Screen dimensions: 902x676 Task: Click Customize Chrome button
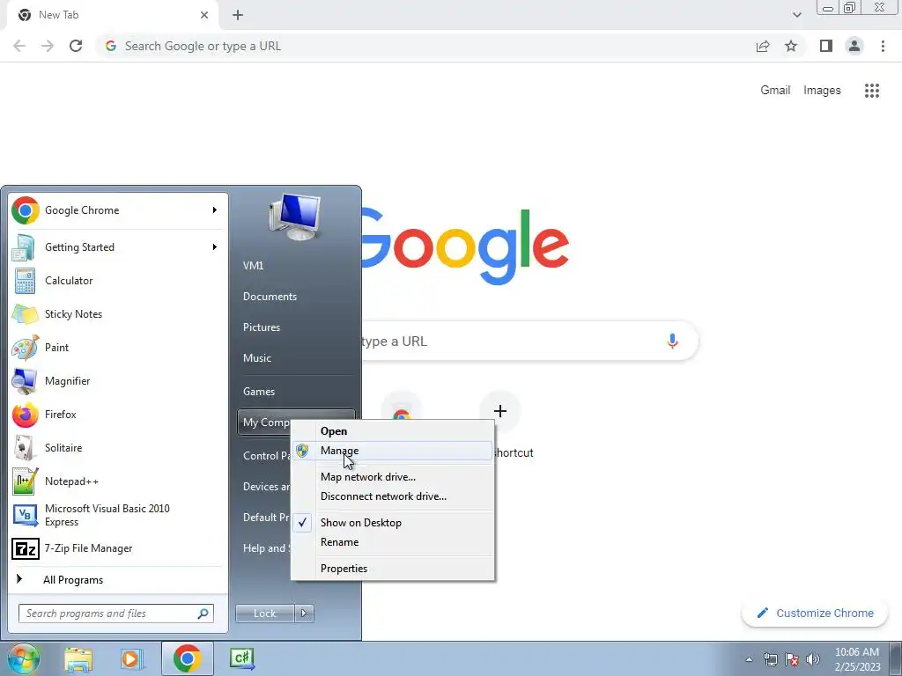tap(816, 614)
